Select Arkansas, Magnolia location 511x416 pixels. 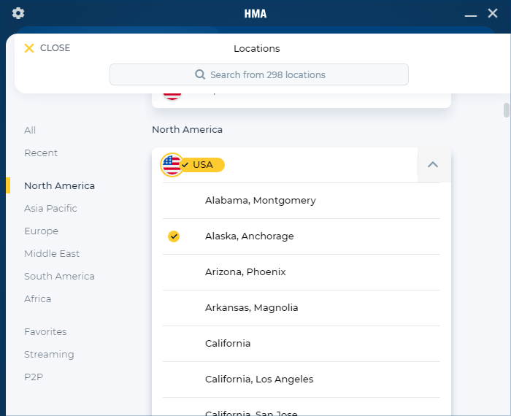tap(252, 308)
